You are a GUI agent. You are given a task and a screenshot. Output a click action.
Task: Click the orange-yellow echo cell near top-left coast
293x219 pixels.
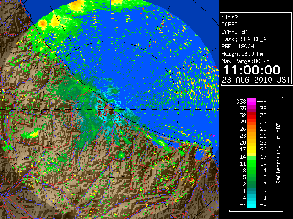click(x=43, y=24)
